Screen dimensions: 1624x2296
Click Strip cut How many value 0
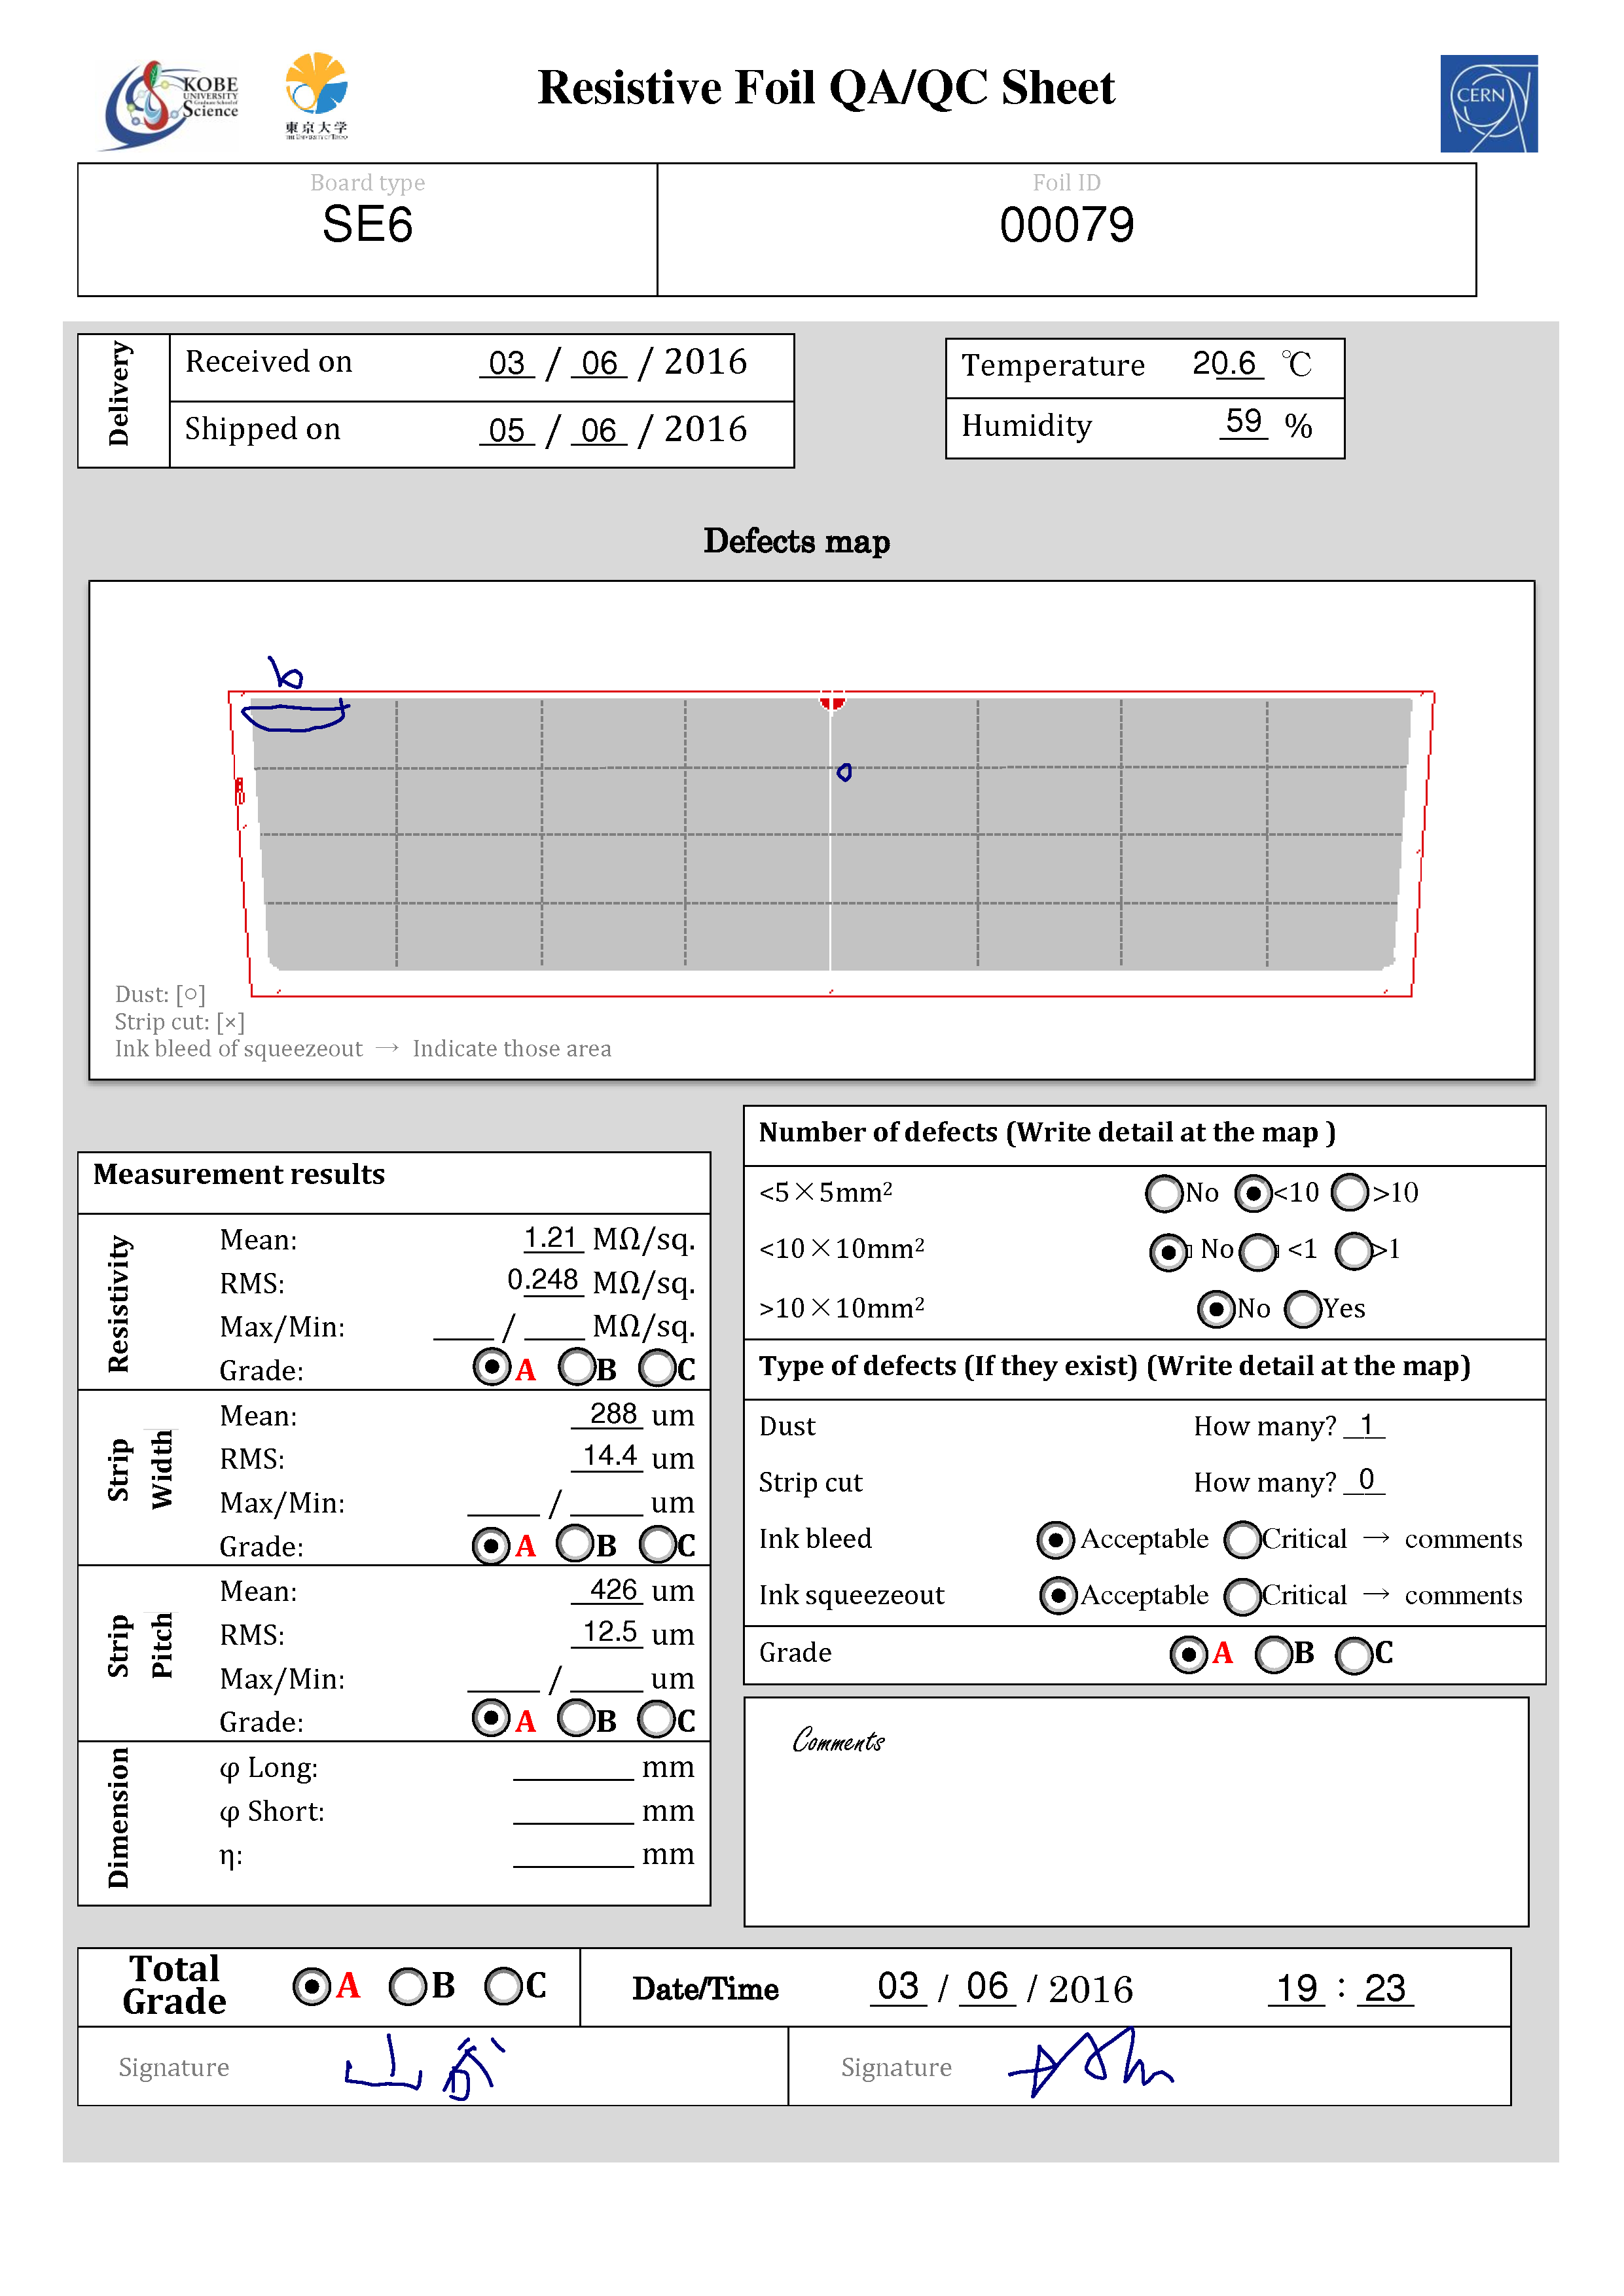[1365, 1480]
